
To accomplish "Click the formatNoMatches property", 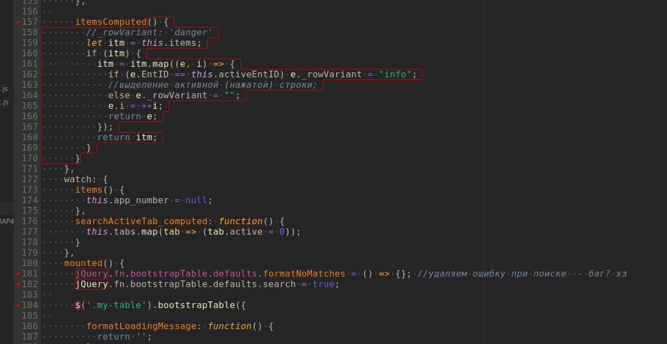I will pyautogui.click(x=304, y=274).
